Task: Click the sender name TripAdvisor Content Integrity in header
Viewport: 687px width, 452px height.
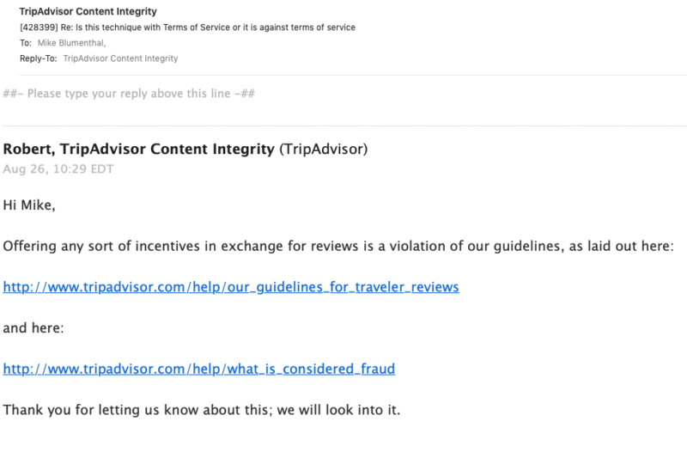Action: coord(88,11)
